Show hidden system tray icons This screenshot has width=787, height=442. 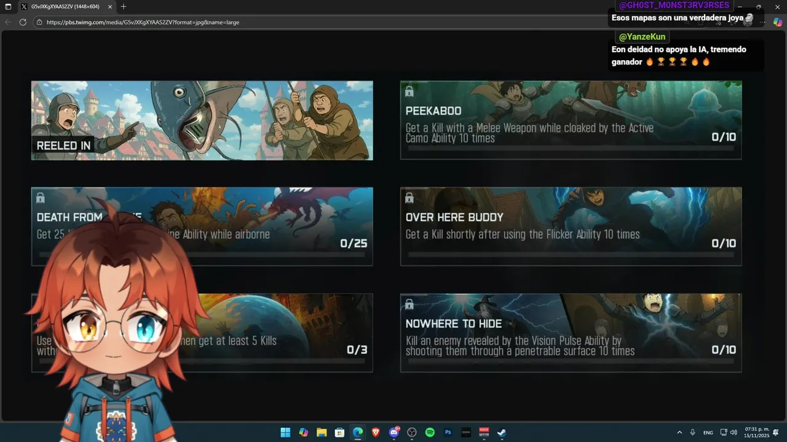point(679,432)
